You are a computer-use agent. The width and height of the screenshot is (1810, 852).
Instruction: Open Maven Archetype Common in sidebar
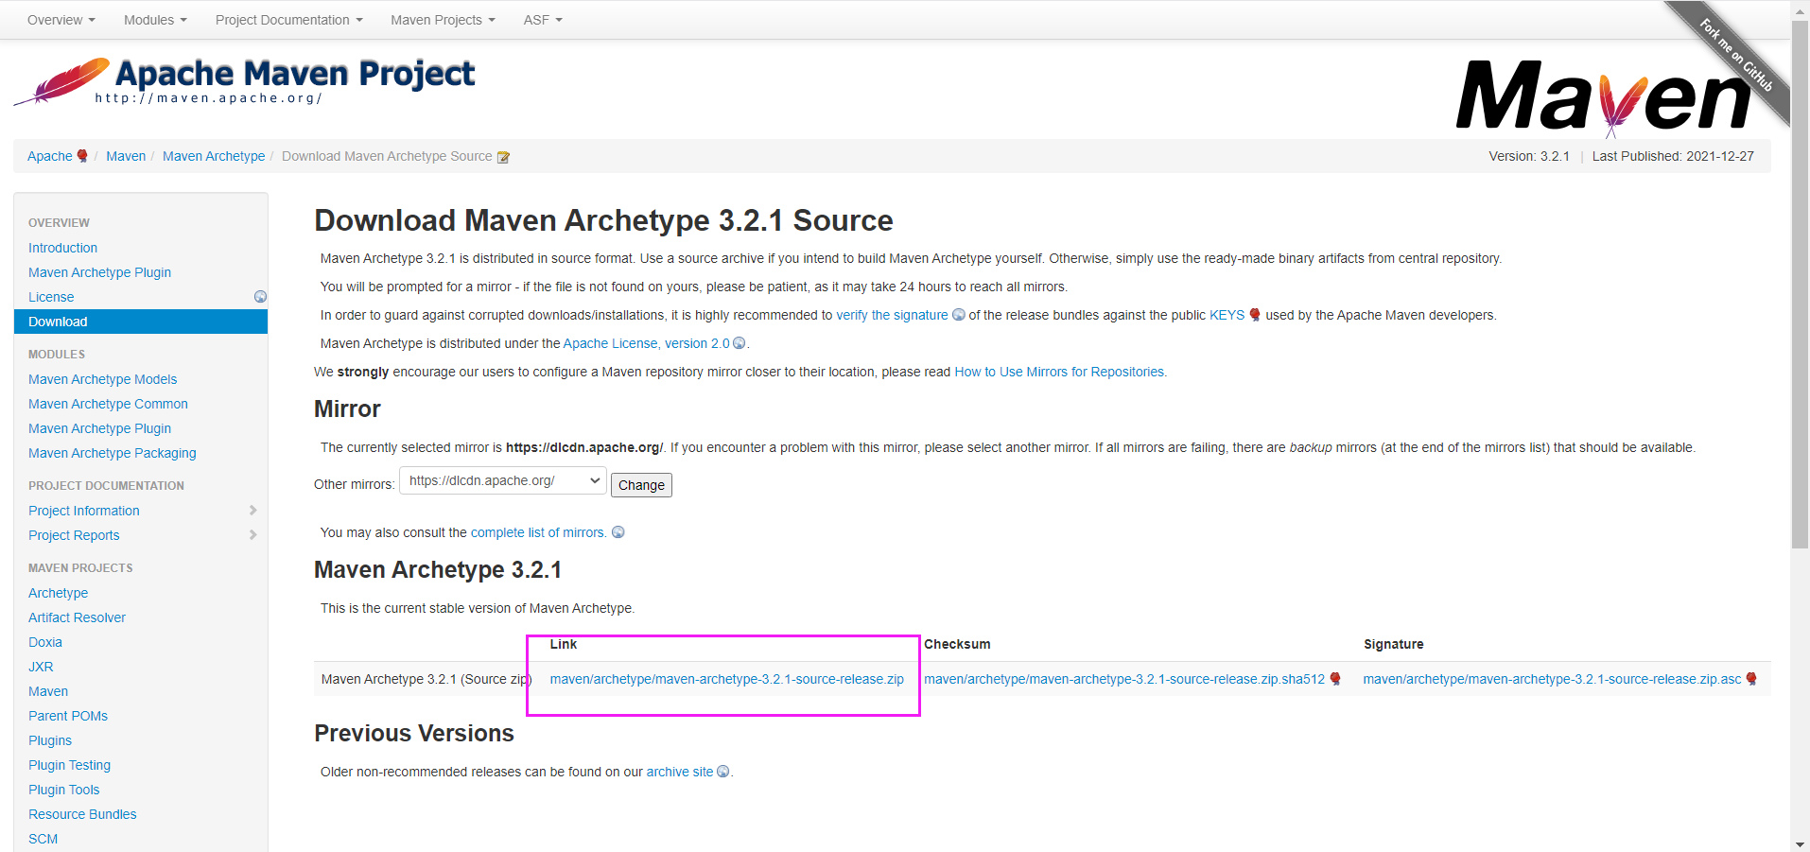(108, 404)
